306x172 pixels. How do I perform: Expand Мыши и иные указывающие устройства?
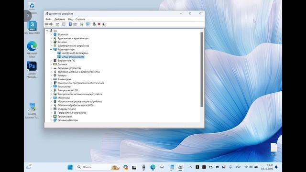51,101
